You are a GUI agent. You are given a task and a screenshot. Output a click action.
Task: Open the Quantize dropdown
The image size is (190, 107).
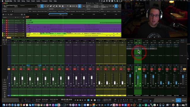pos(89,7)
